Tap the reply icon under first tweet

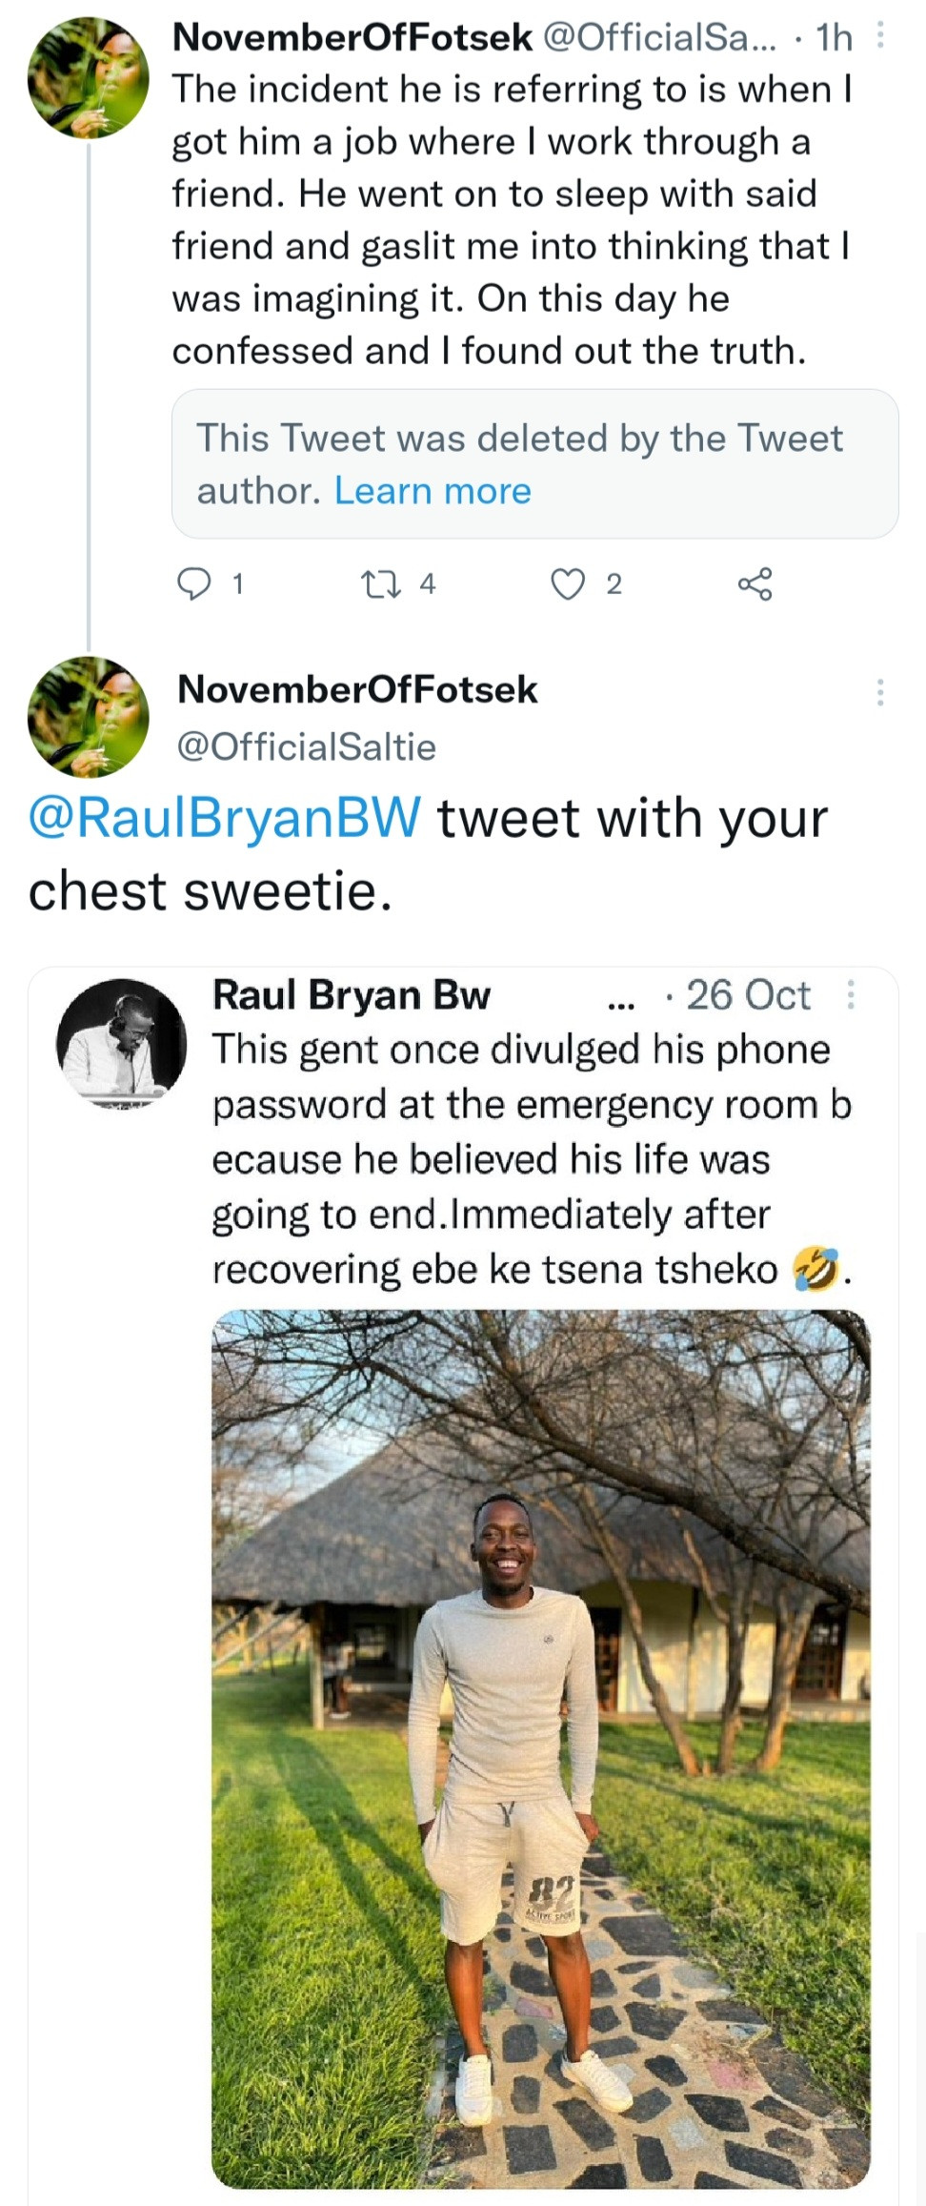click(194, 582)
